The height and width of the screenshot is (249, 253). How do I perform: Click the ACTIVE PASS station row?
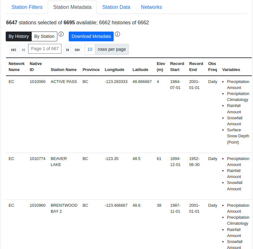tap(64, 82)
